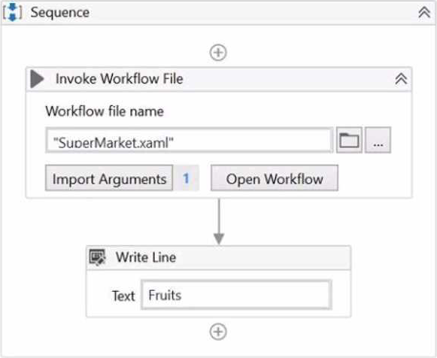Click the arguments count badge showing 1

coord(187,178)
